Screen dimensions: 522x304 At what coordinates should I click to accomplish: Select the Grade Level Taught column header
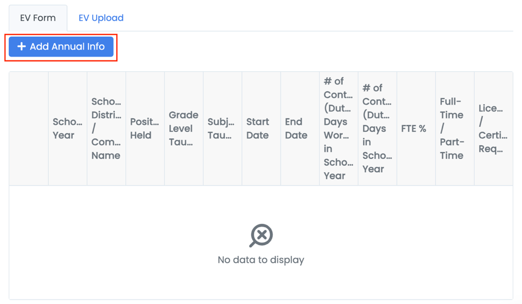(x=184, y=129)
